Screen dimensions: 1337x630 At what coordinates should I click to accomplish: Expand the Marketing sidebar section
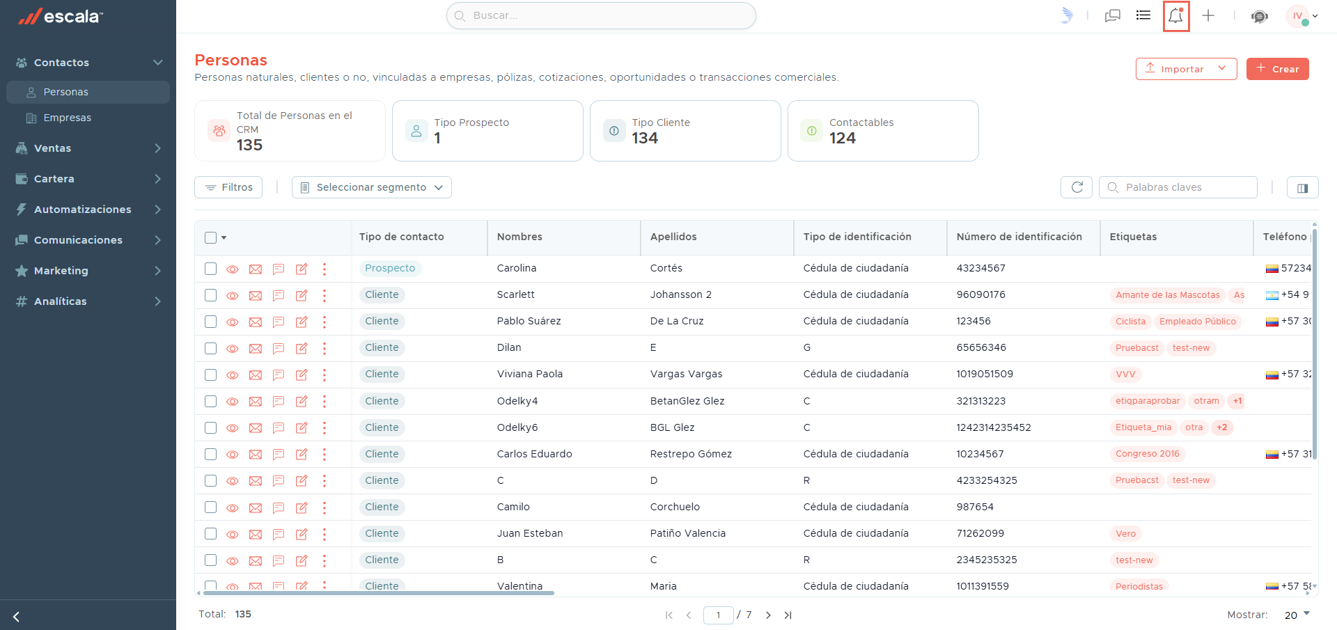[88, 271]
